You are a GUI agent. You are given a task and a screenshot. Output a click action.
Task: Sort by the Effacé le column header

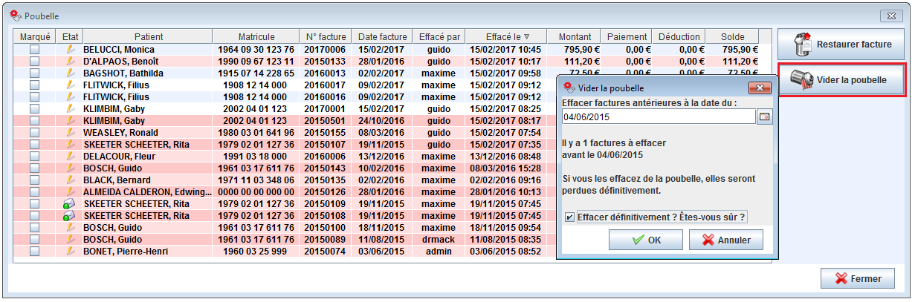(x=507, y=37)
